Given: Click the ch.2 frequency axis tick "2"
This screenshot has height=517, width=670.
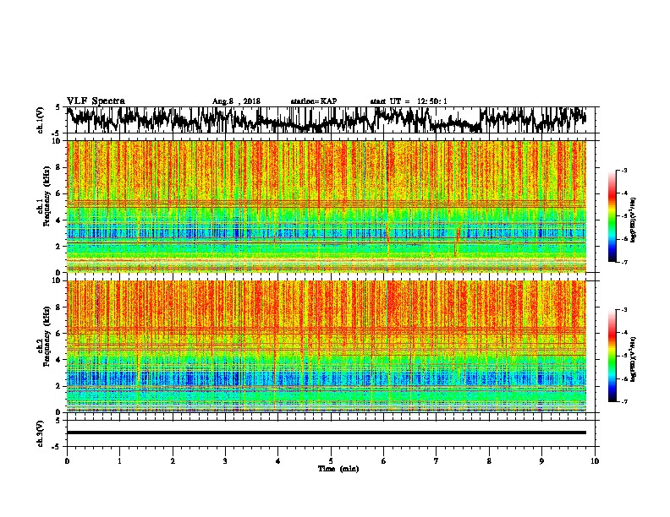Looking at the screenshot, I should pos(58,386).
